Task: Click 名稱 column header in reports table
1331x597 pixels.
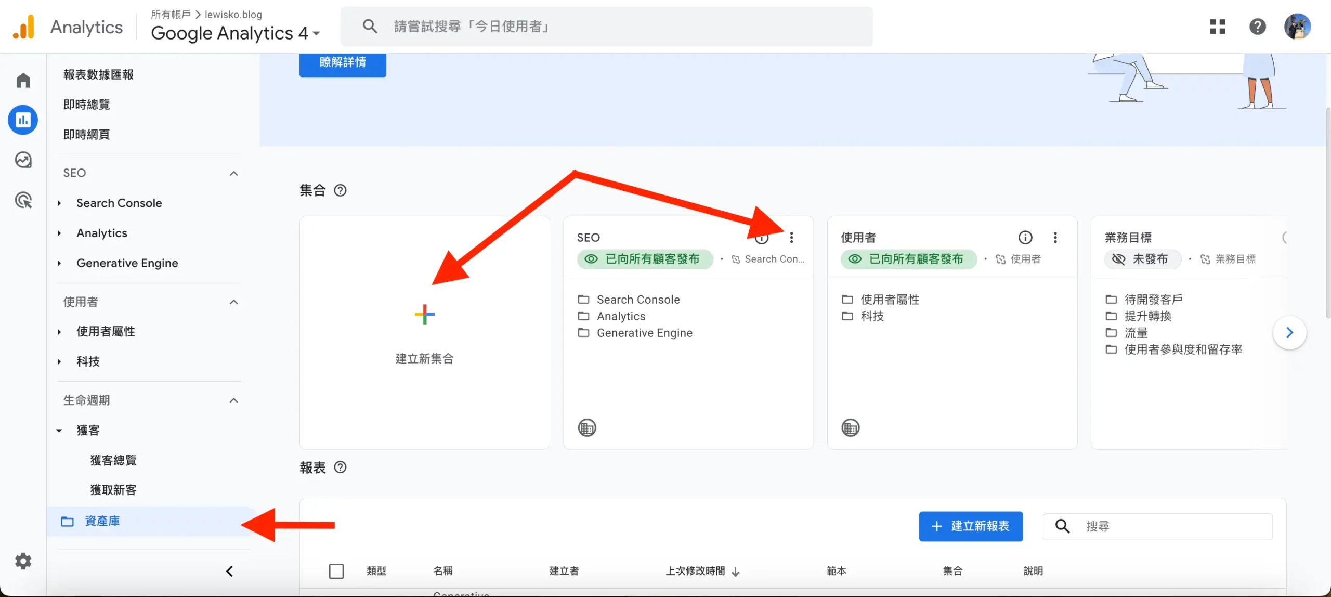Action: click(443, 571)
